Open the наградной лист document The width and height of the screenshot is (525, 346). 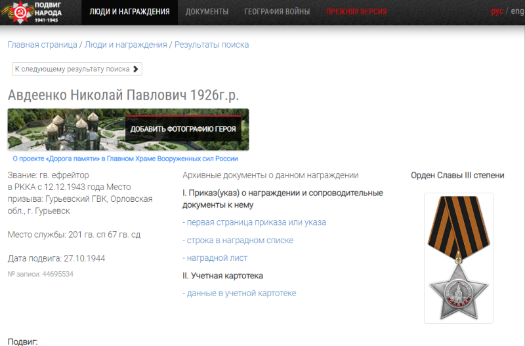(x=215, y=258)
